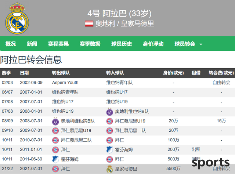Click Austria Wien B logo in 2008-01-01 row

[x=109, y=112]
